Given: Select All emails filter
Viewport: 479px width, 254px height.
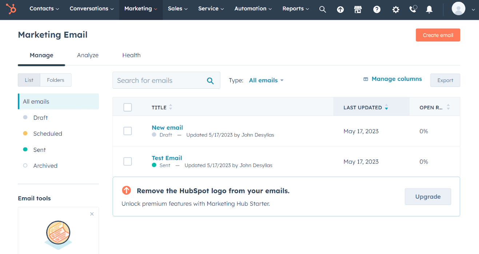Looking at the screenshot, I should (x=58, y=101).
